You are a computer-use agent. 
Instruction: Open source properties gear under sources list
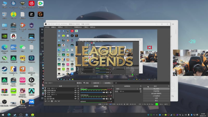[52, 101]
